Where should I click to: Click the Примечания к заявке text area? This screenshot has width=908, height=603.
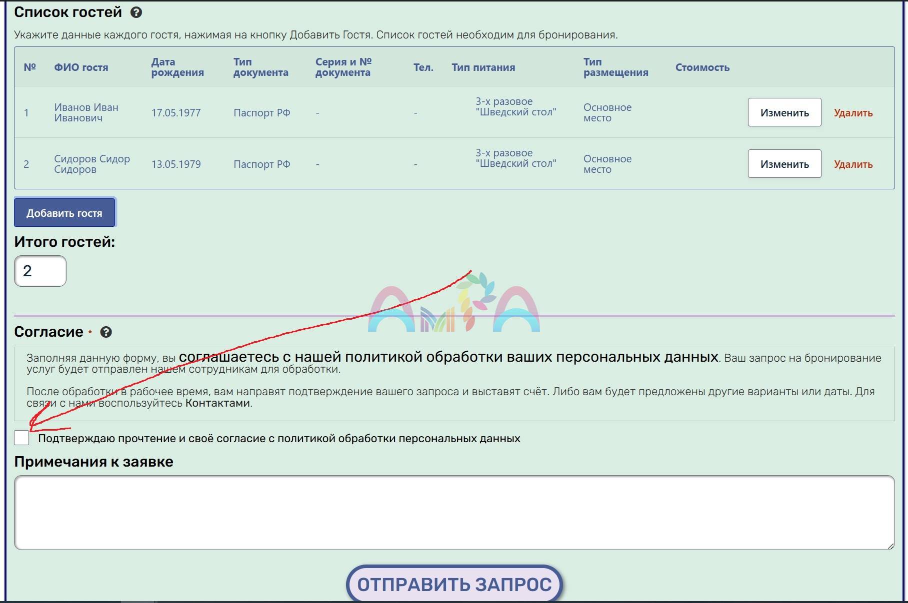[454, 513]
